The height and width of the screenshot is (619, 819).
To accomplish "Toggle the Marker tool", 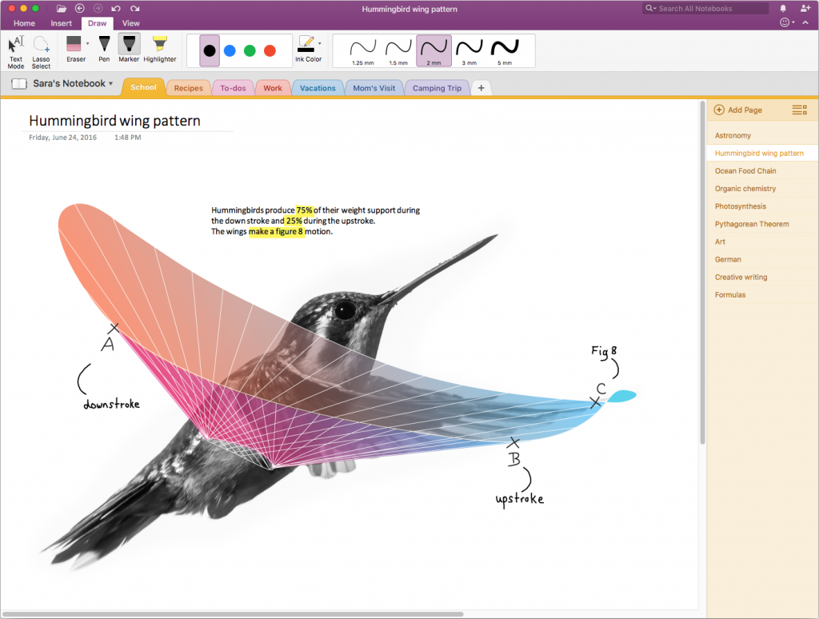I will (129, 48).
